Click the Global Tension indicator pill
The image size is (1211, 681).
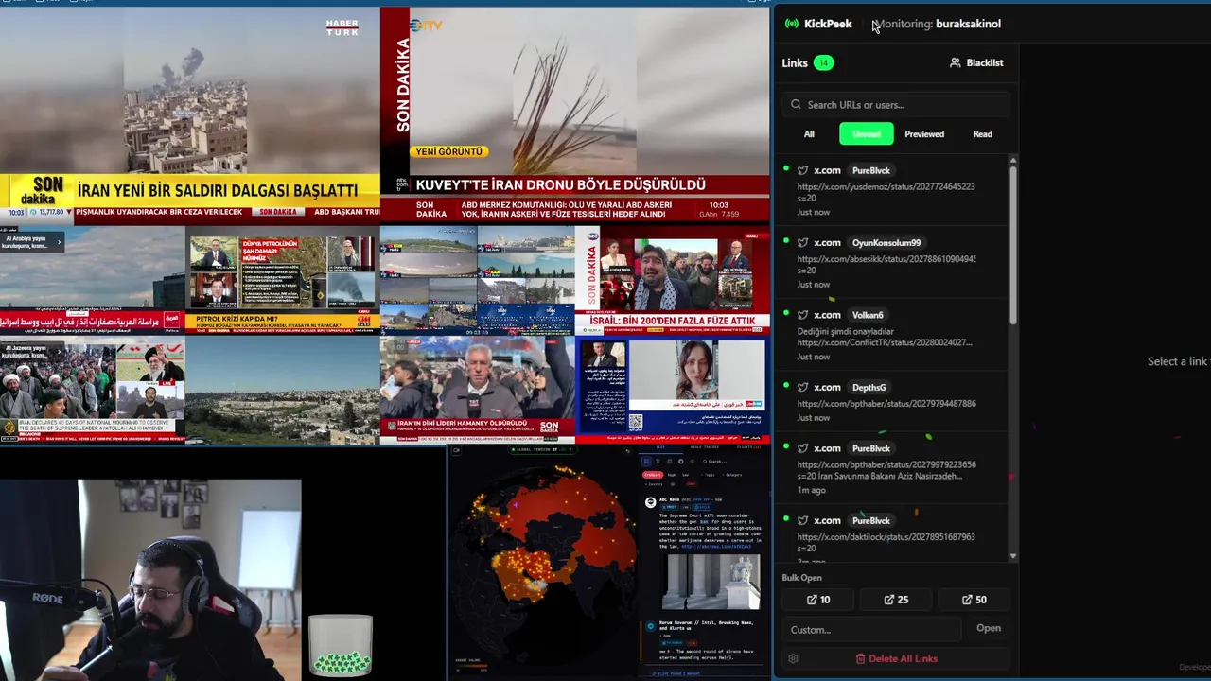(542, 449)
